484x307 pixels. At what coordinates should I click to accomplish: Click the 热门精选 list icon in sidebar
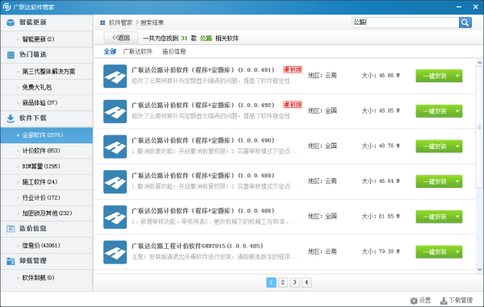(10, 55)
